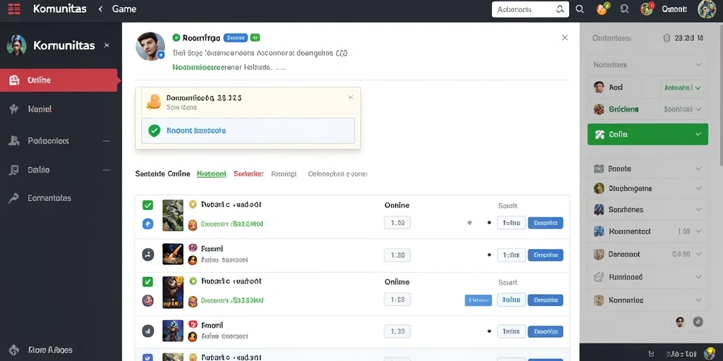Toggle the checkbox in the bottom cut-off row
The width and height of the screenshot is (723, 361).
point(148,357)
